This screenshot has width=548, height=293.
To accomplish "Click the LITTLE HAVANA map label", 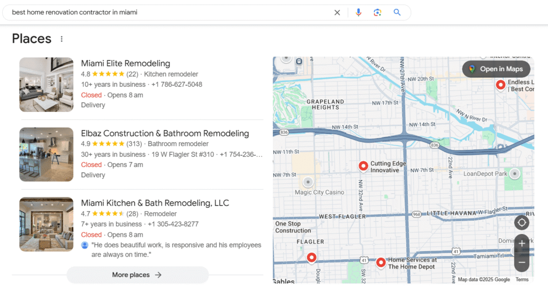I will (x=452, y=213).
